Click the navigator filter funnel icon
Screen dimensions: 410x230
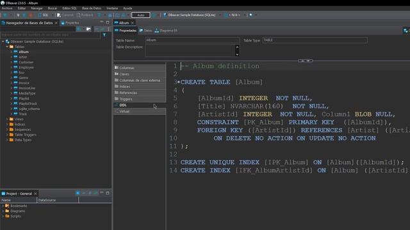tap(104, 34)
